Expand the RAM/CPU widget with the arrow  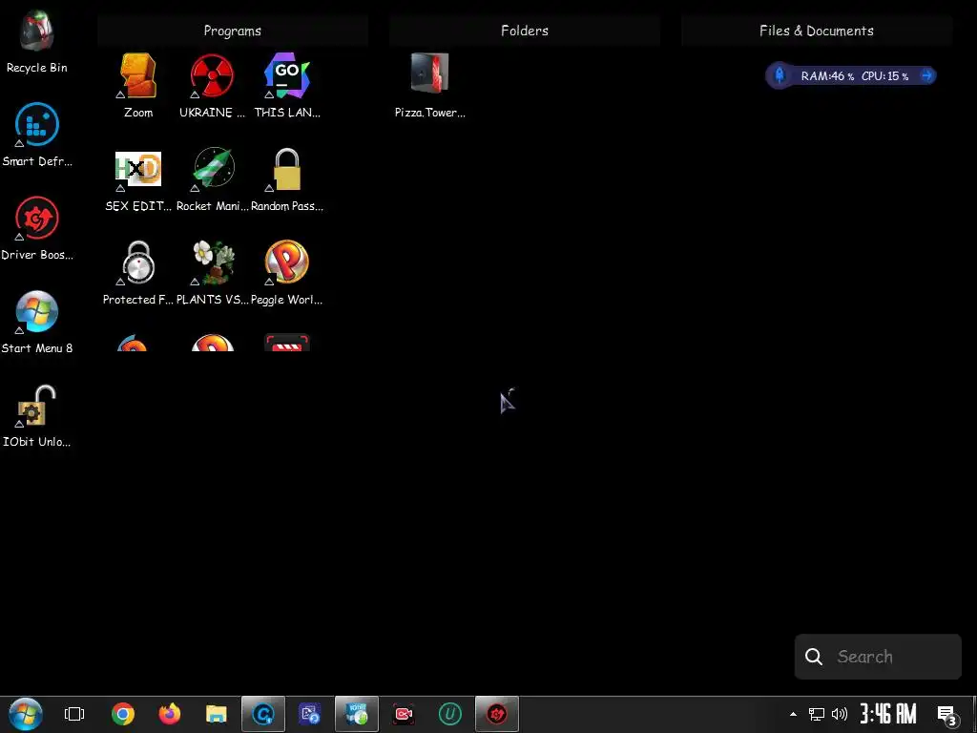click(x=926, y=76)
